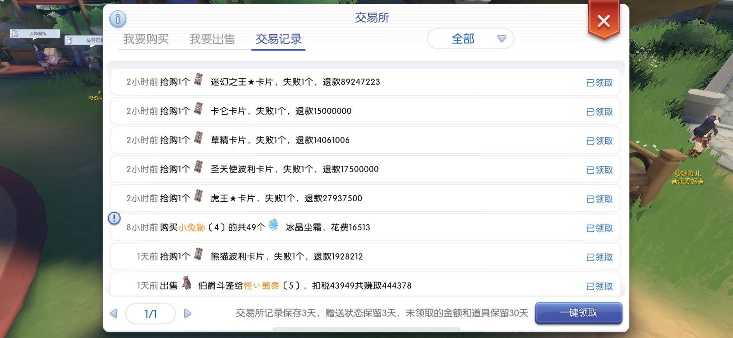
Task: Click the 迷幻之王★卡片 card icon
Action: (x=199, y=80)
